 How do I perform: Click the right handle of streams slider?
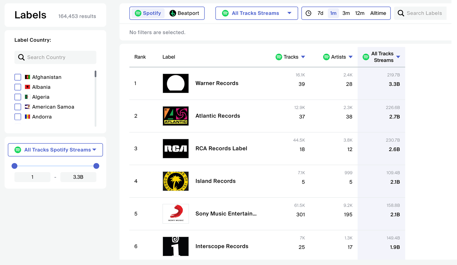96,166
